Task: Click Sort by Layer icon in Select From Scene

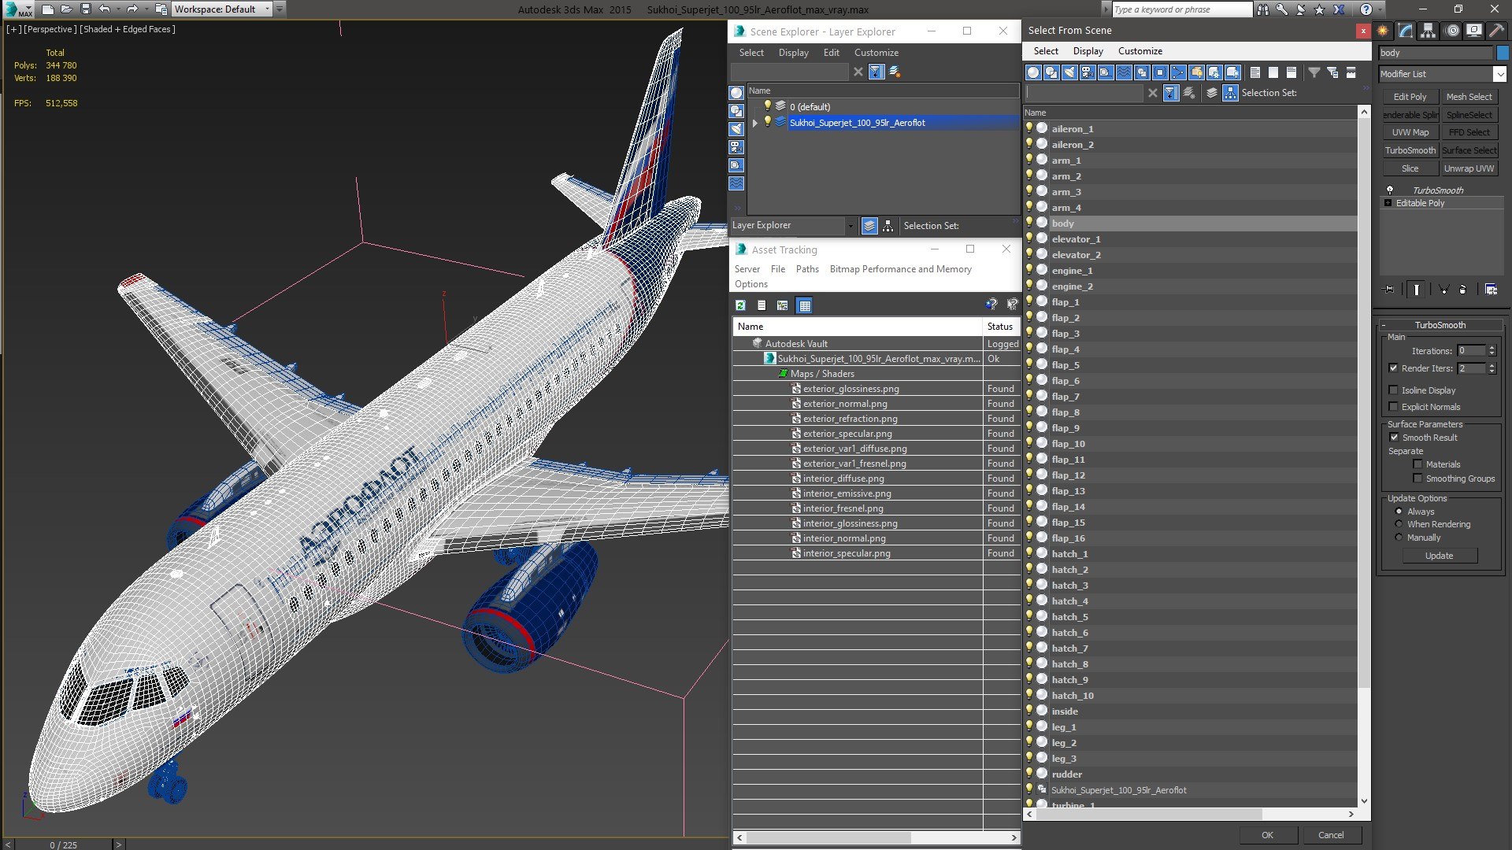Action: coord(1212,93)
